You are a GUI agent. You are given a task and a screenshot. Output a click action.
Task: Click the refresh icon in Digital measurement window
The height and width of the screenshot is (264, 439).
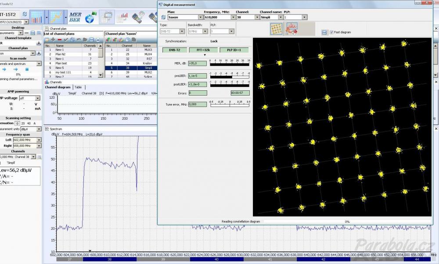click(163, 18)
